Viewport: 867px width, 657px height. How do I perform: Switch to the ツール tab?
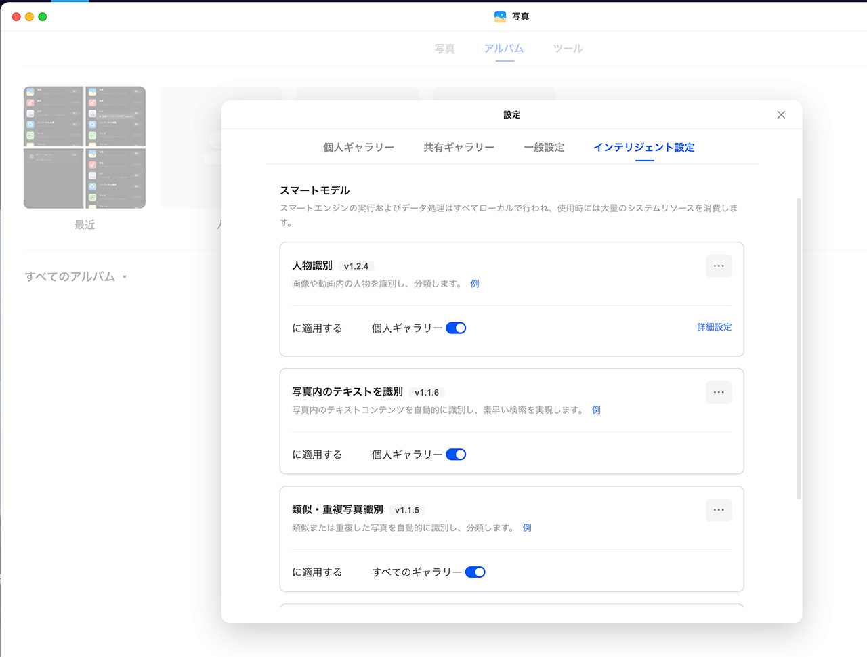coord(568,48)
